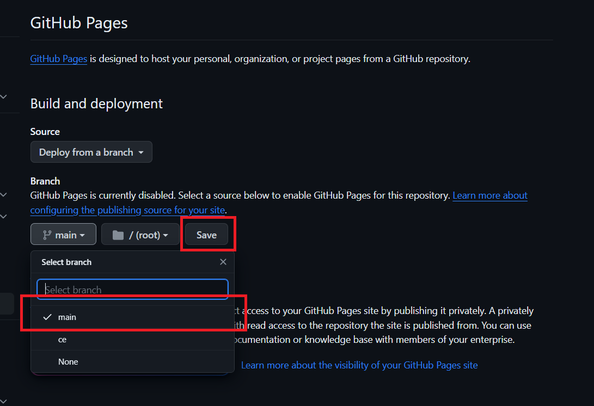Click the caret on Deploy from a branch
Viewport: 594px width, 406px height.
(x=142, y=152)
